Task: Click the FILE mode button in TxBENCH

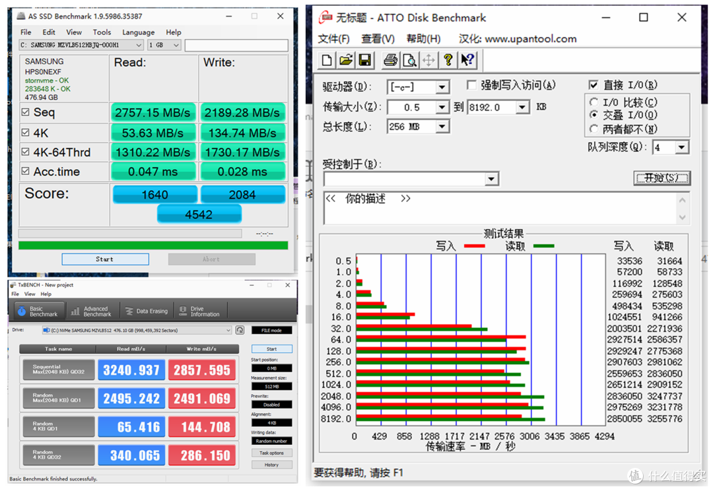Action: (271, 331)
